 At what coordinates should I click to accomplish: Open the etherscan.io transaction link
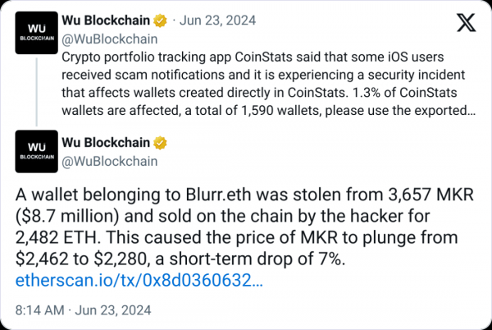click(x=139, y=281)
